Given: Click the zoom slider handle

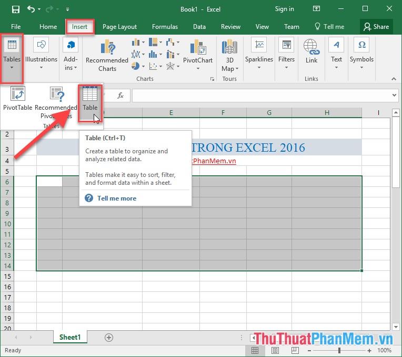Looking at the screenshot, I should coord(339,350).
